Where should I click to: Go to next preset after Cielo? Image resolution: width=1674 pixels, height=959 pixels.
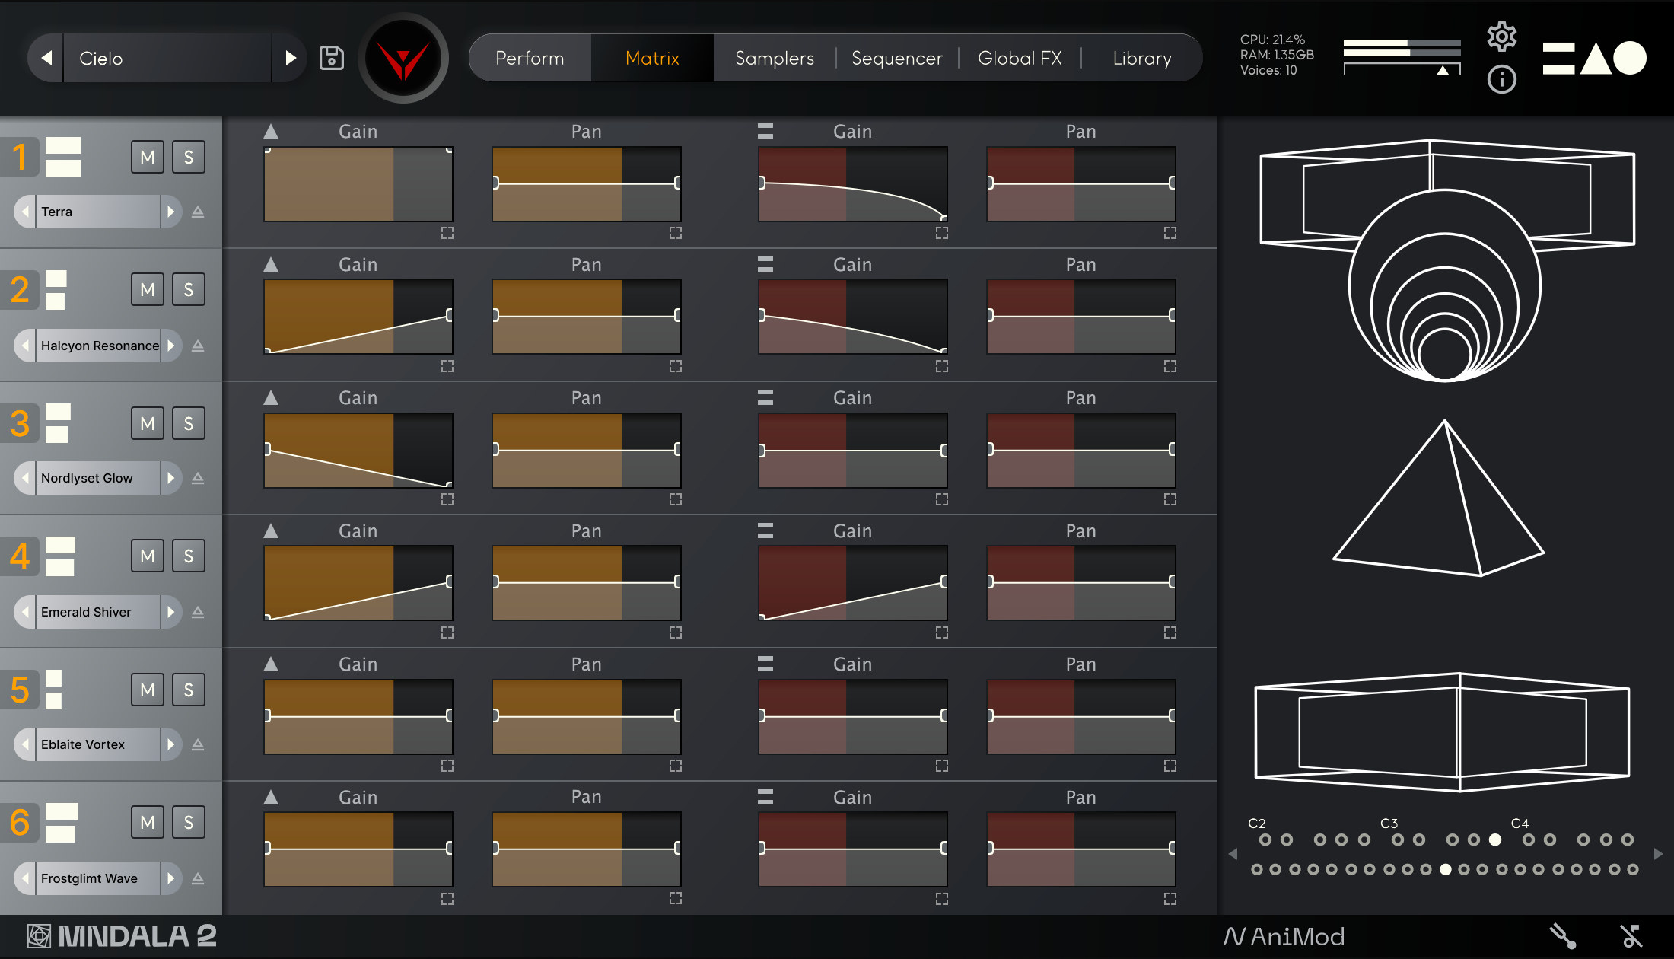290,58
